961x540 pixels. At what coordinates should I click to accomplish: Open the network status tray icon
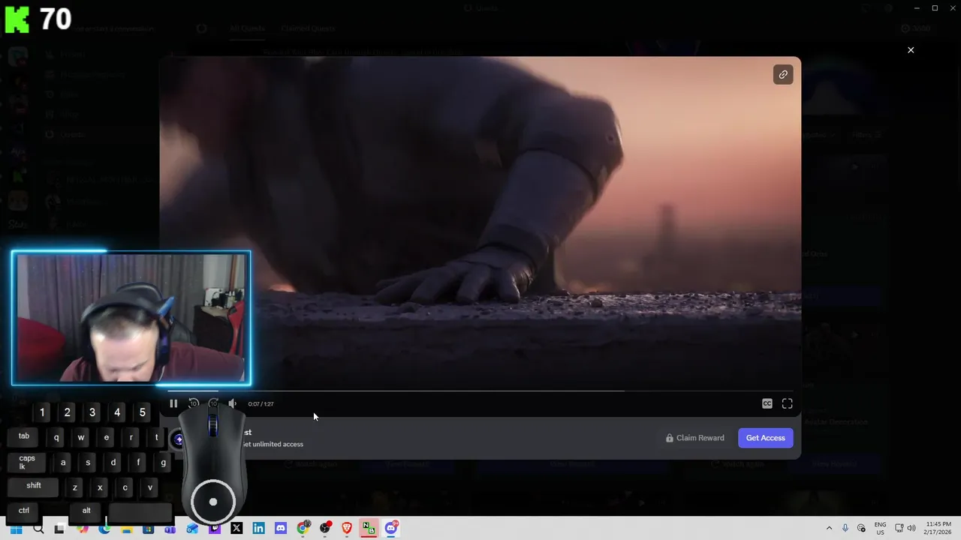899,528
